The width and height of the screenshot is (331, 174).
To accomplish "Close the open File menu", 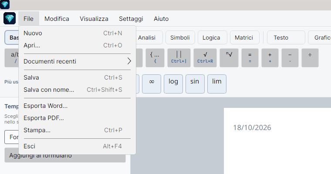I will point(28,19).
